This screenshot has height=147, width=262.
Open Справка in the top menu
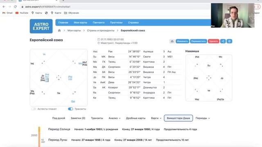[x=133, y=22]
